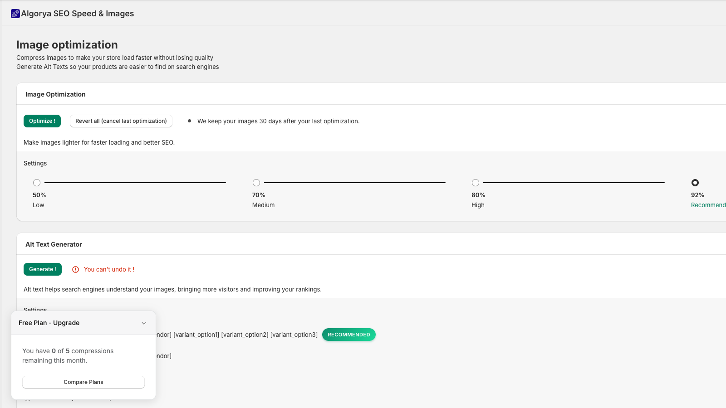Click the Image Optimization card heading
Image resolution: width=726 pixels, height=408 pixels.
55,94
